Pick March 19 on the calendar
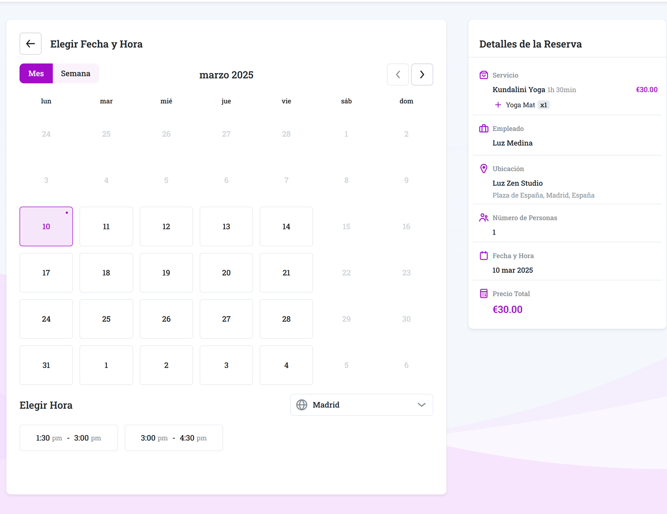667x514 pixels. tap(166, 273)
